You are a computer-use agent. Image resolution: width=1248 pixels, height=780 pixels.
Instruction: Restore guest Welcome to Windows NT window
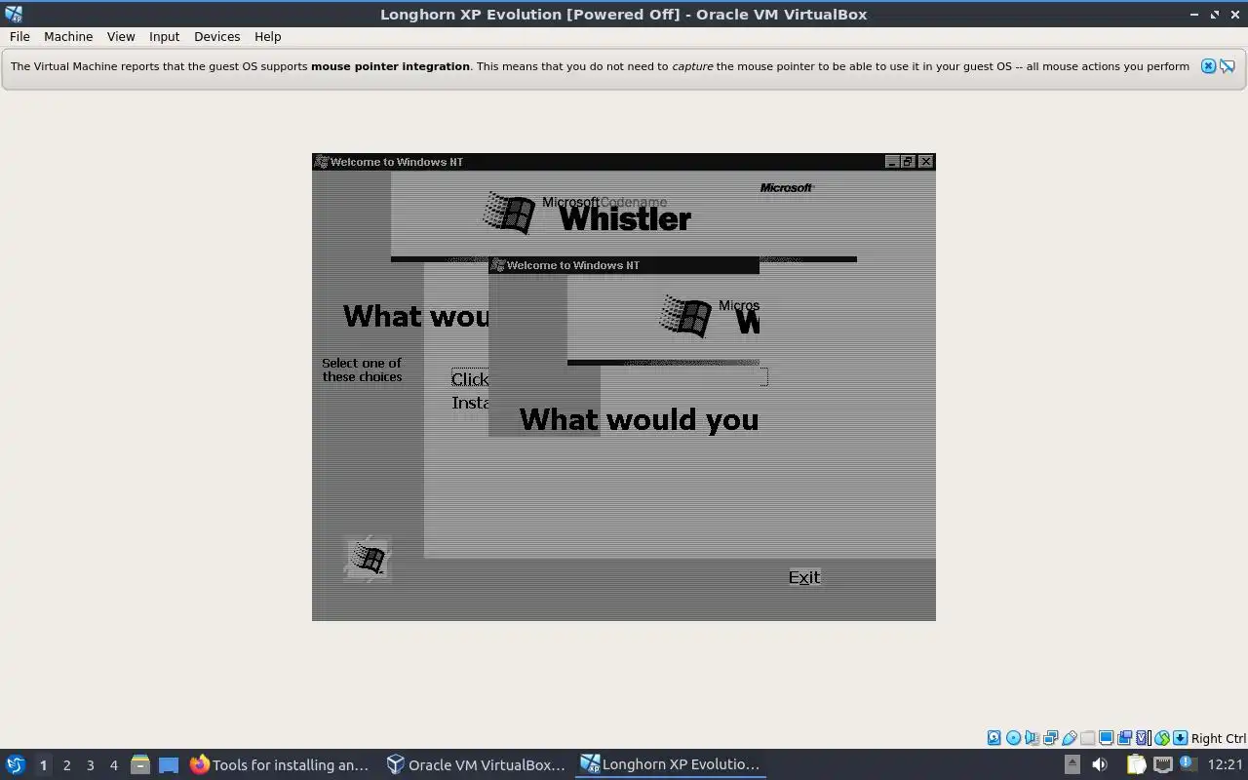click(x=909, y=162)
